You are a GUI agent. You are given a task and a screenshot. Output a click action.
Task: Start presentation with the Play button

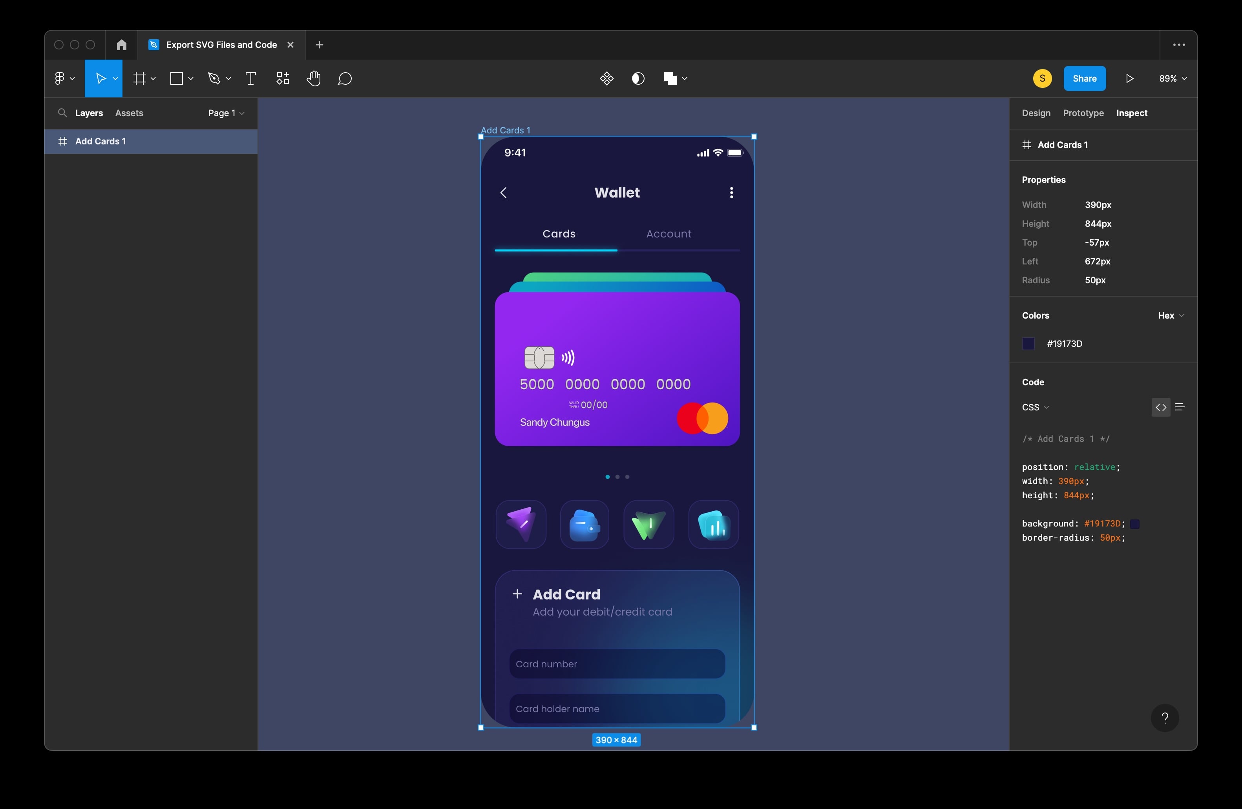tap(1130, 78)
